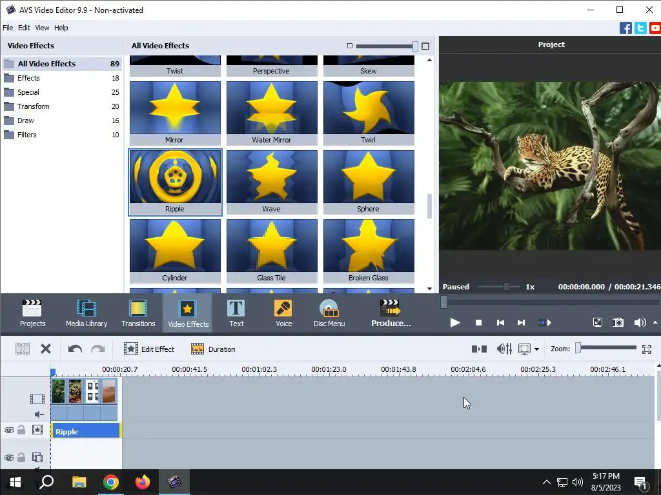The image size is (661, 495).
Task: Click the Produce... button
Action: pos(391,314)
